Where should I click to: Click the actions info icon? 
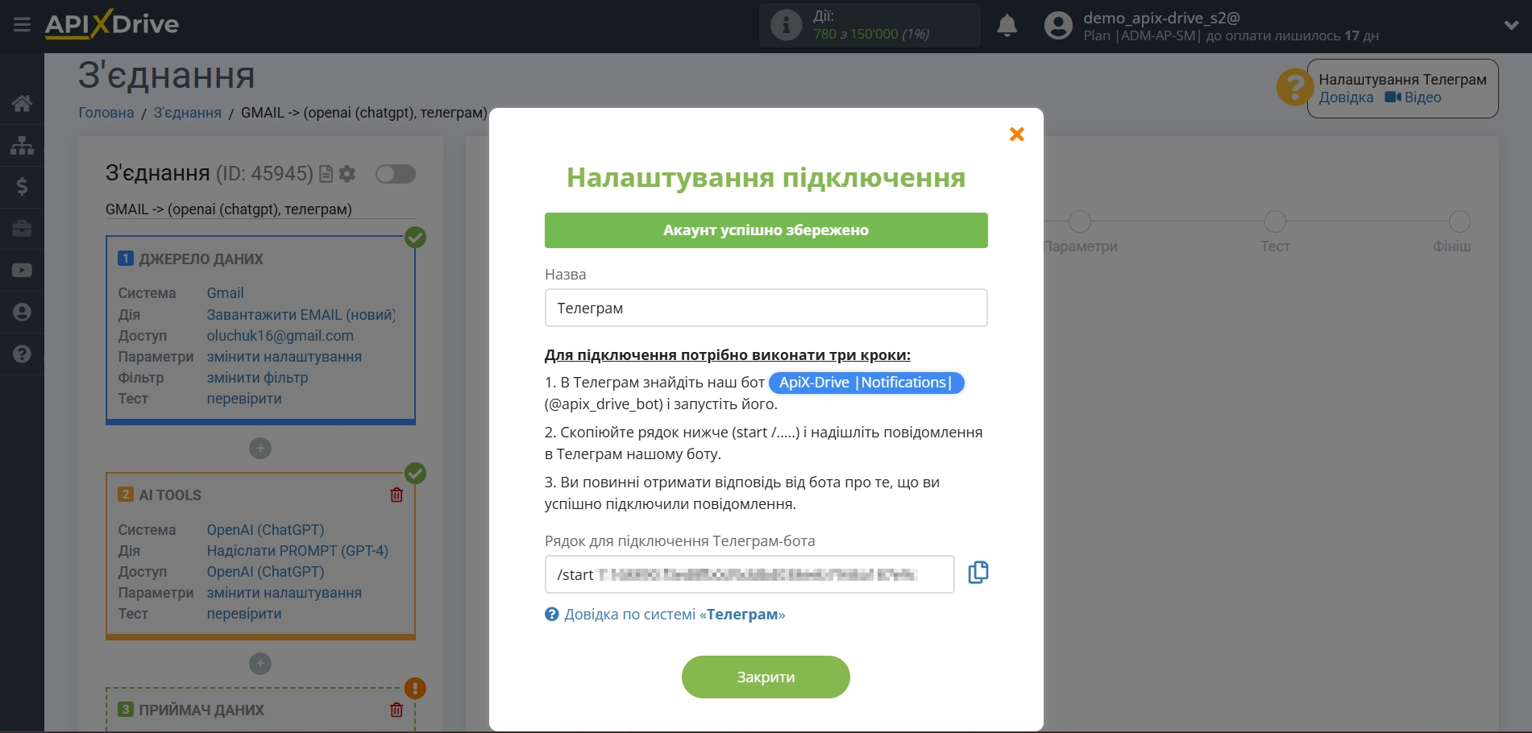(786, 25)
